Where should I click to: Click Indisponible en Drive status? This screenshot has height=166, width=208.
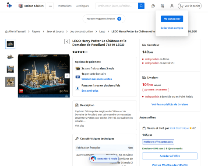tap(157, 59)
